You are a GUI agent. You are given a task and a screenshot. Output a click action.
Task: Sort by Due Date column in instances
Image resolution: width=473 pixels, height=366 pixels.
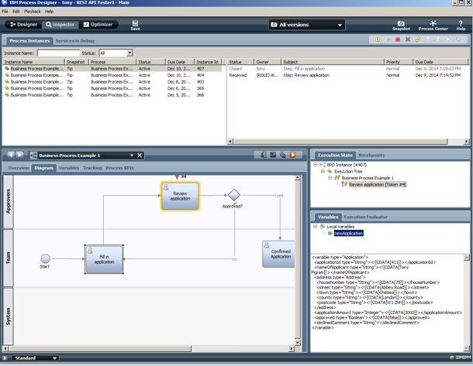click(180, 62)
